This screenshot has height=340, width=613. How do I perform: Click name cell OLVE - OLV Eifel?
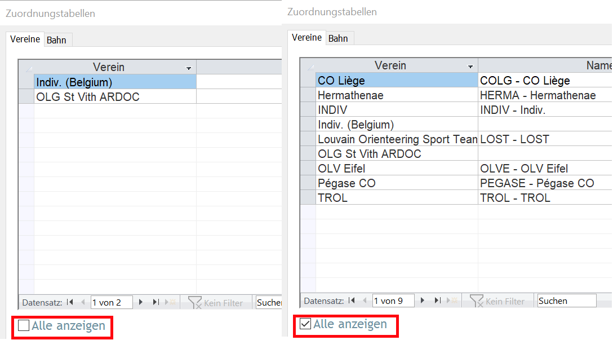click(545, 169)
